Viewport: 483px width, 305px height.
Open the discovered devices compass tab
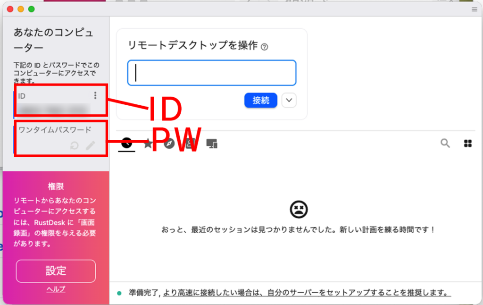[169, 144]
